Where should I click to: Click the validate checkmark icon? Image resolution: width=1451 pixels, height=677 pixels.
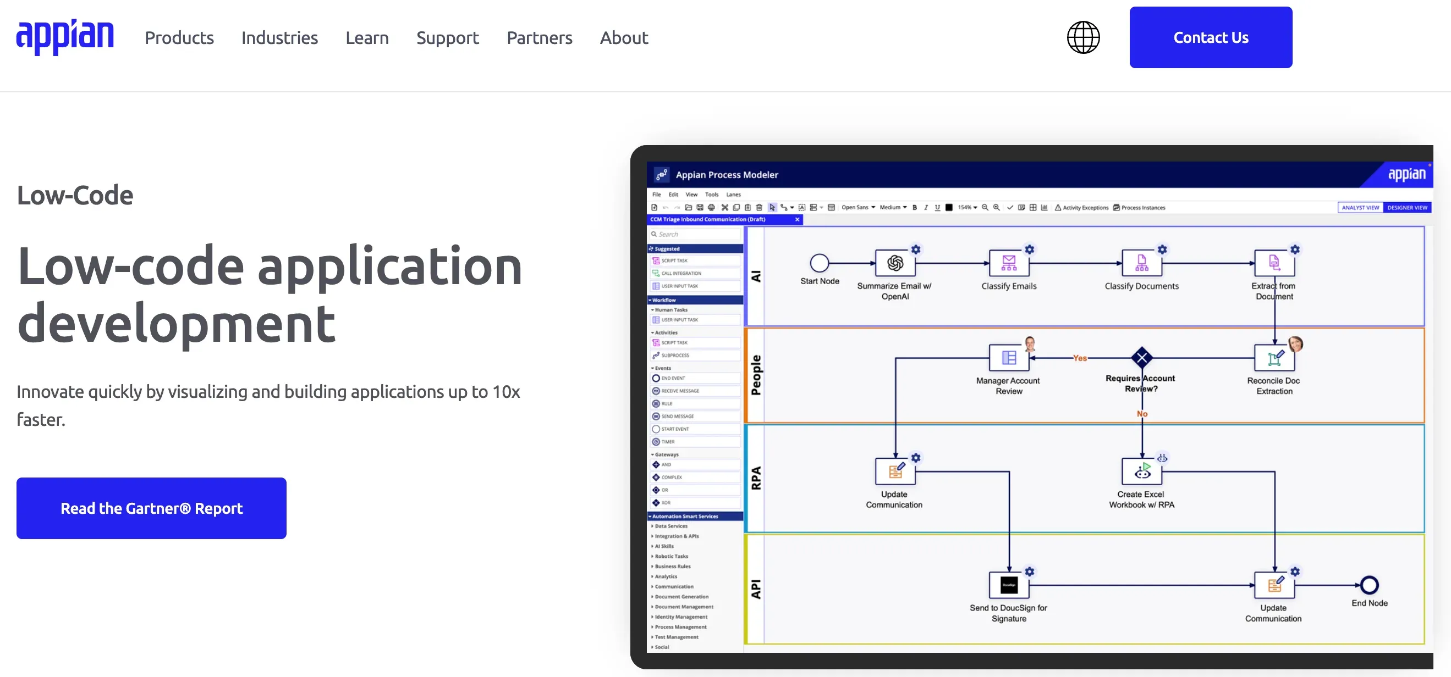tap(1010, 208)
